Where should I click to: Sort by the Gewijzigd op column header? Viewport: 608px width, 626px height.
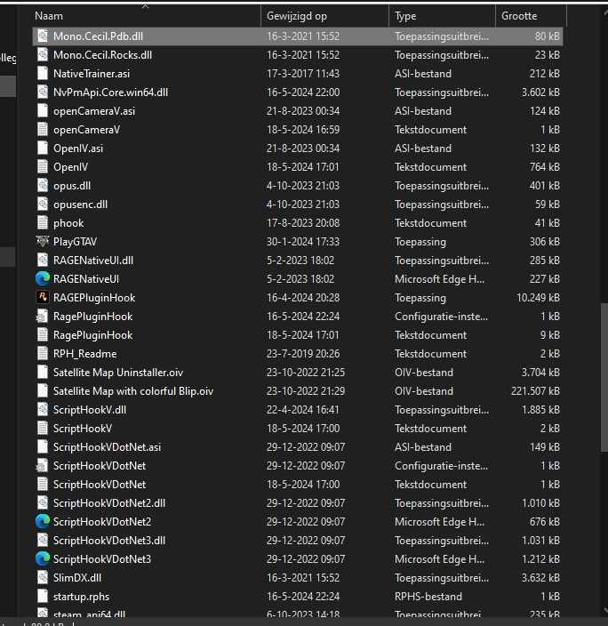[297, 16]
